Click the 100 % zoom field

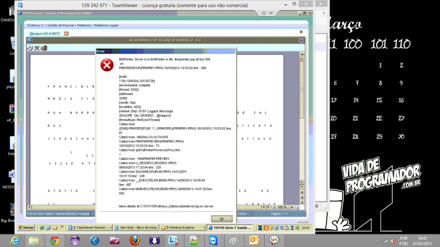[283, 207]
